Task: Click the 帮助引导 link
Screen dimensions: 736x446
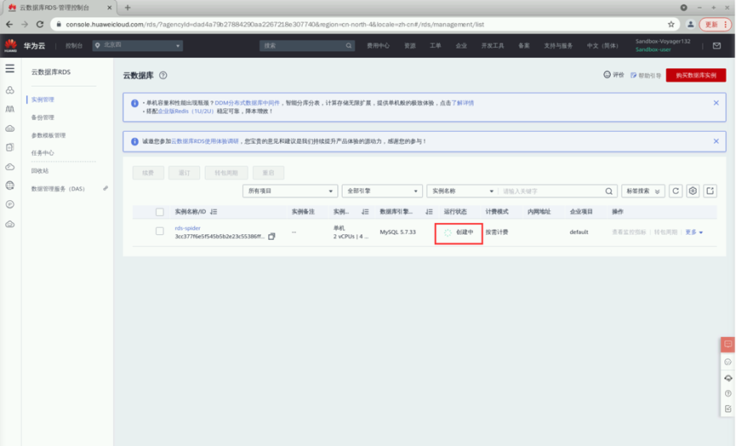Action: (x=646, y=75)
